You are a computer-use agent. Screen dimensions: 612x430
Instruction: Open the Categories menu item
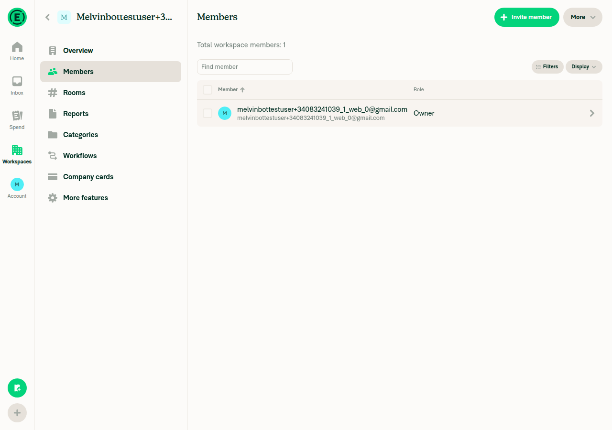[x=111, y=135]
